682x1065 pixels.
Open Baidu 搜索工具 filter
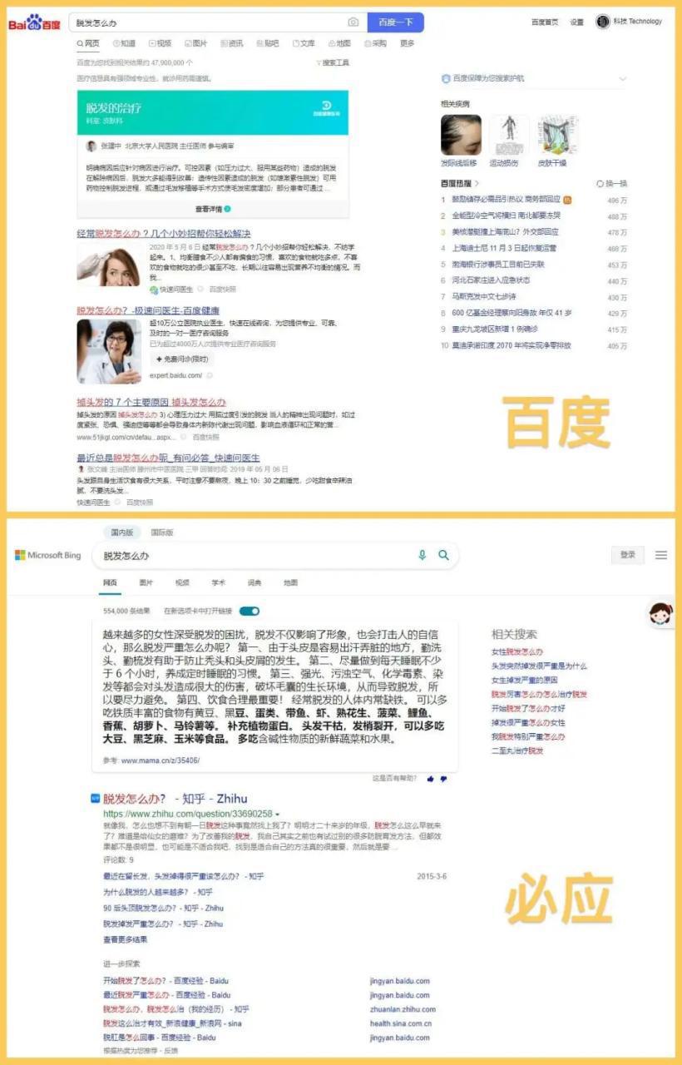(333, 62)
